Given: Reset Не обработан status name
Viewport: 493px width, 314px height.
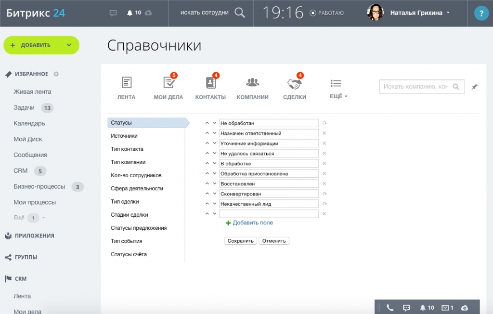Looking at the screenshot, I should pyautogui.click(x=324, y=123).
